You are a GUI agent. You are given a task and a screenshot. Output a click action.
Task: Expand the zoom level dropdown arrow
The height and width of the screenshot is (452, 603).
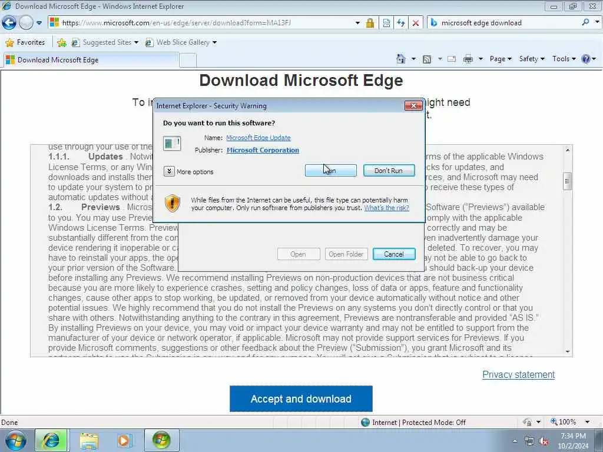point(587,422)
